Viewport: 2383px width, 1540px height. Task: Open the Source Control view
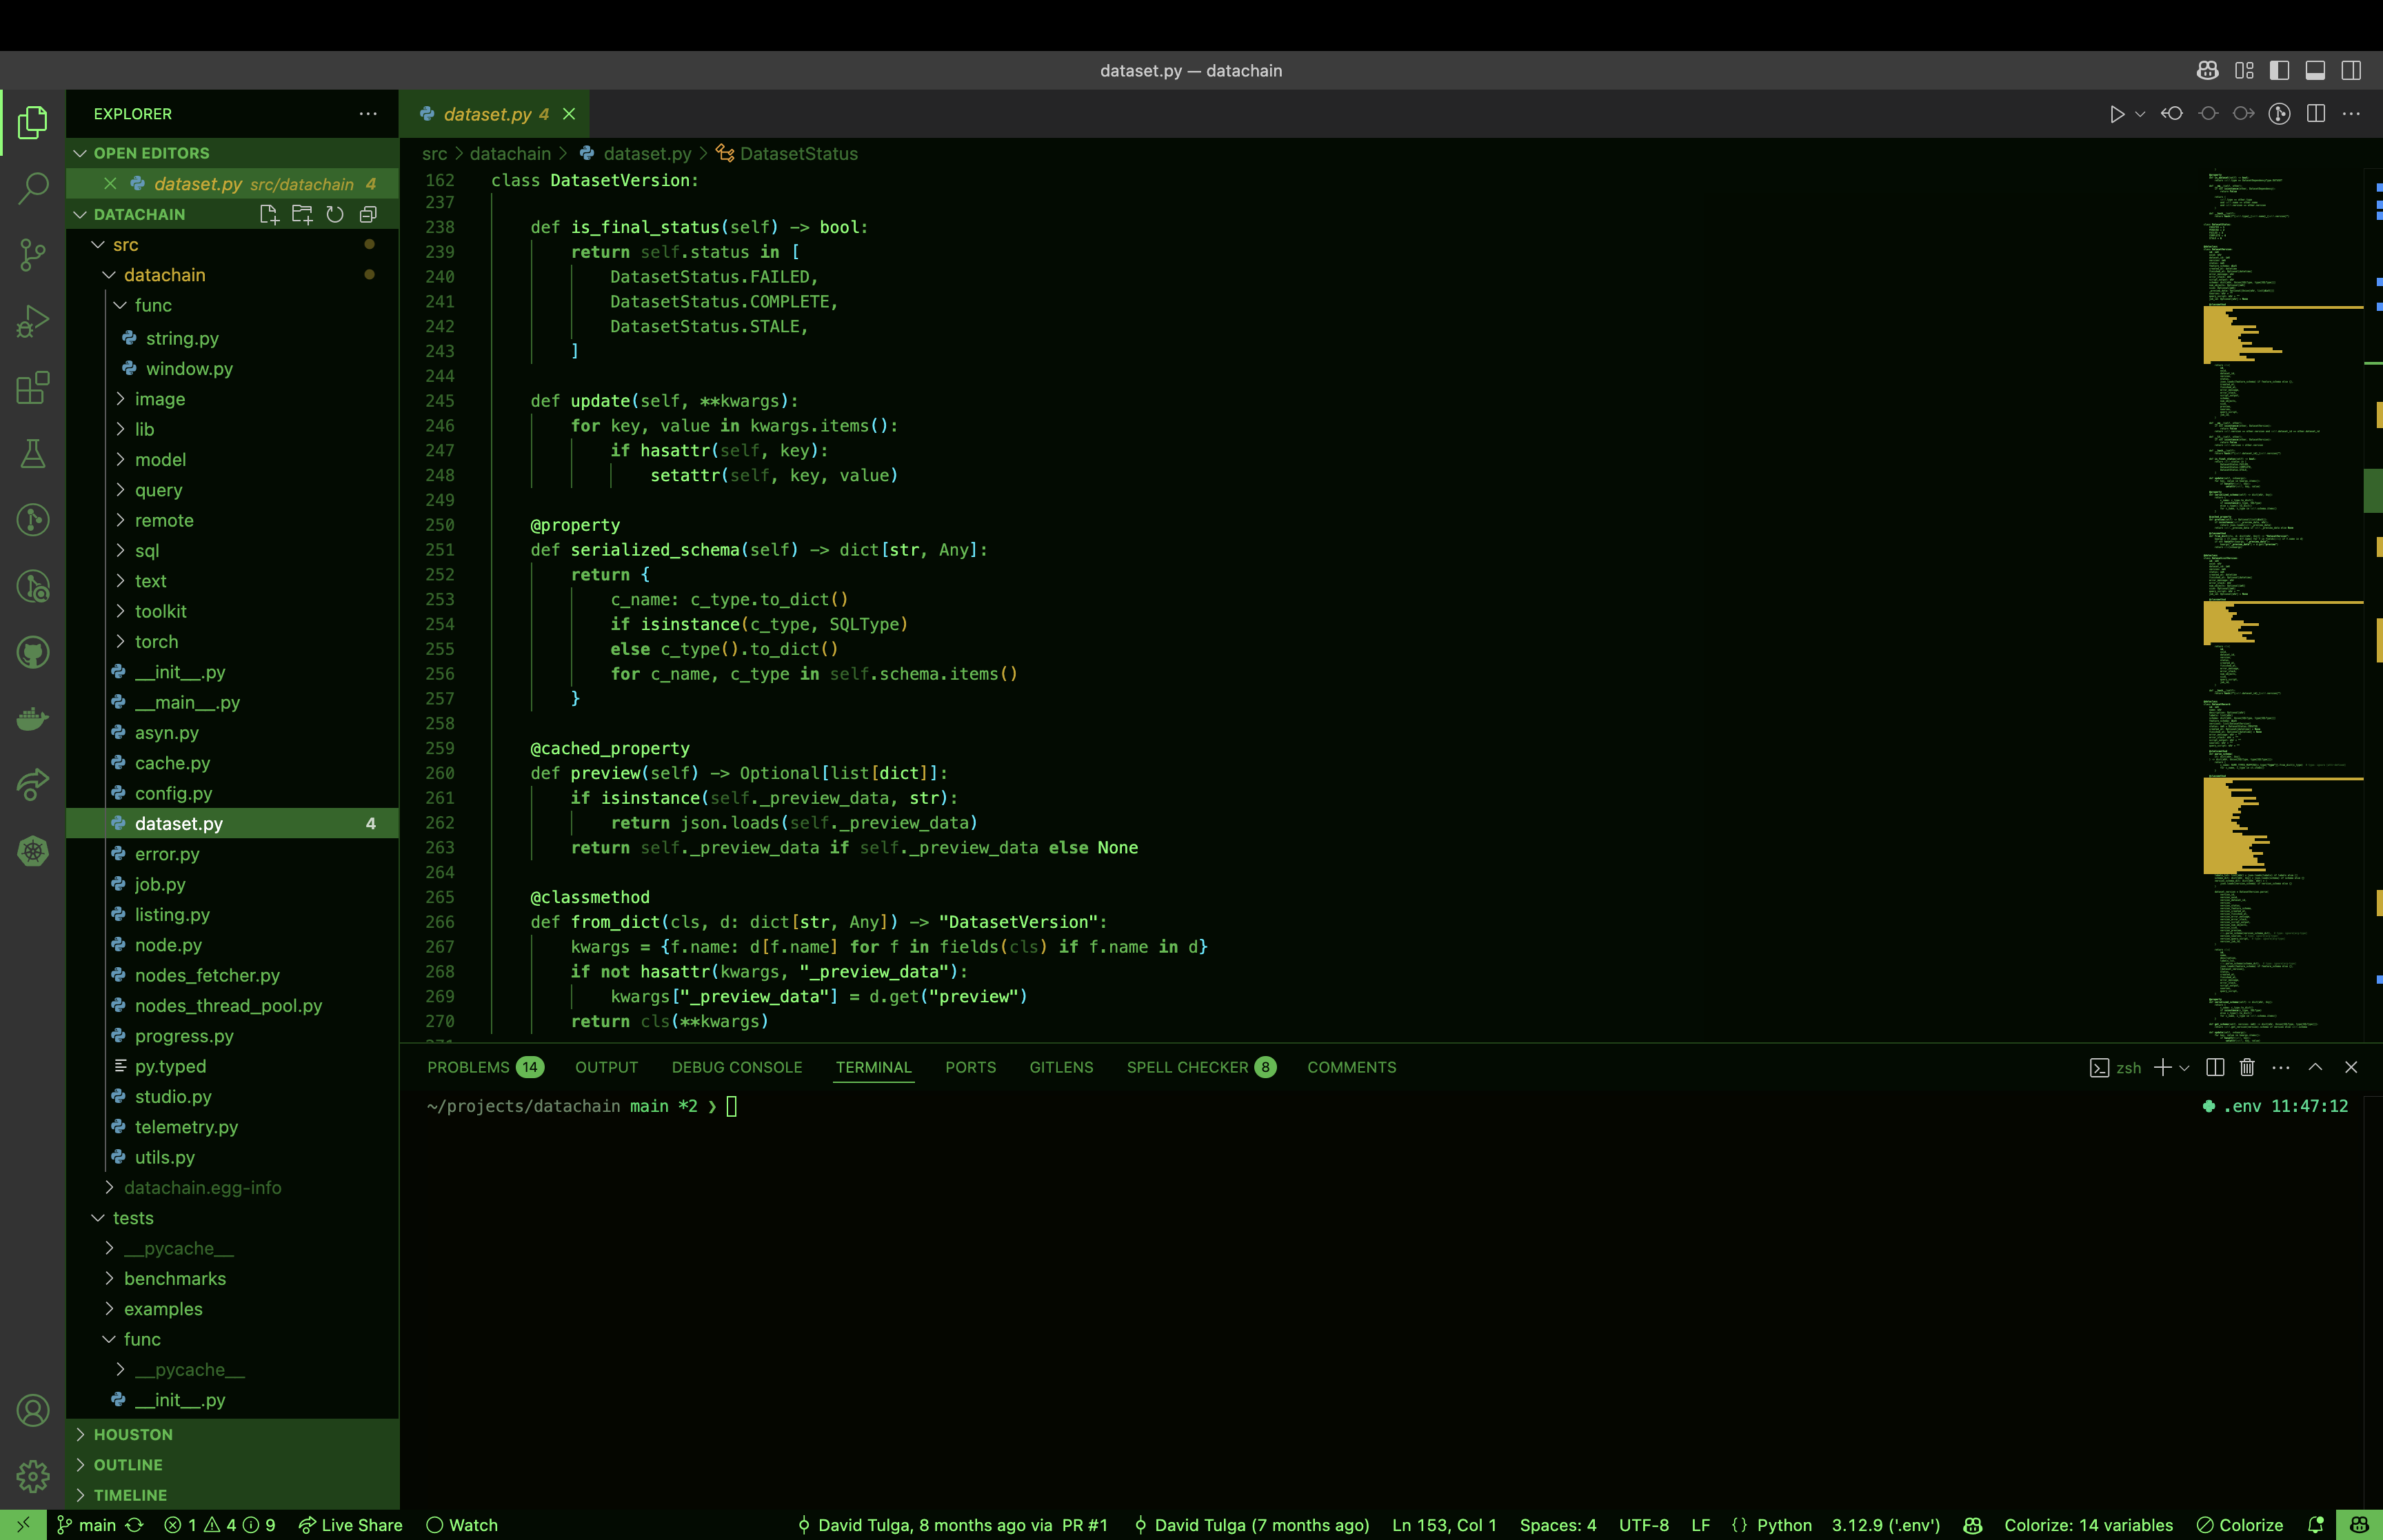click(33, 255)
